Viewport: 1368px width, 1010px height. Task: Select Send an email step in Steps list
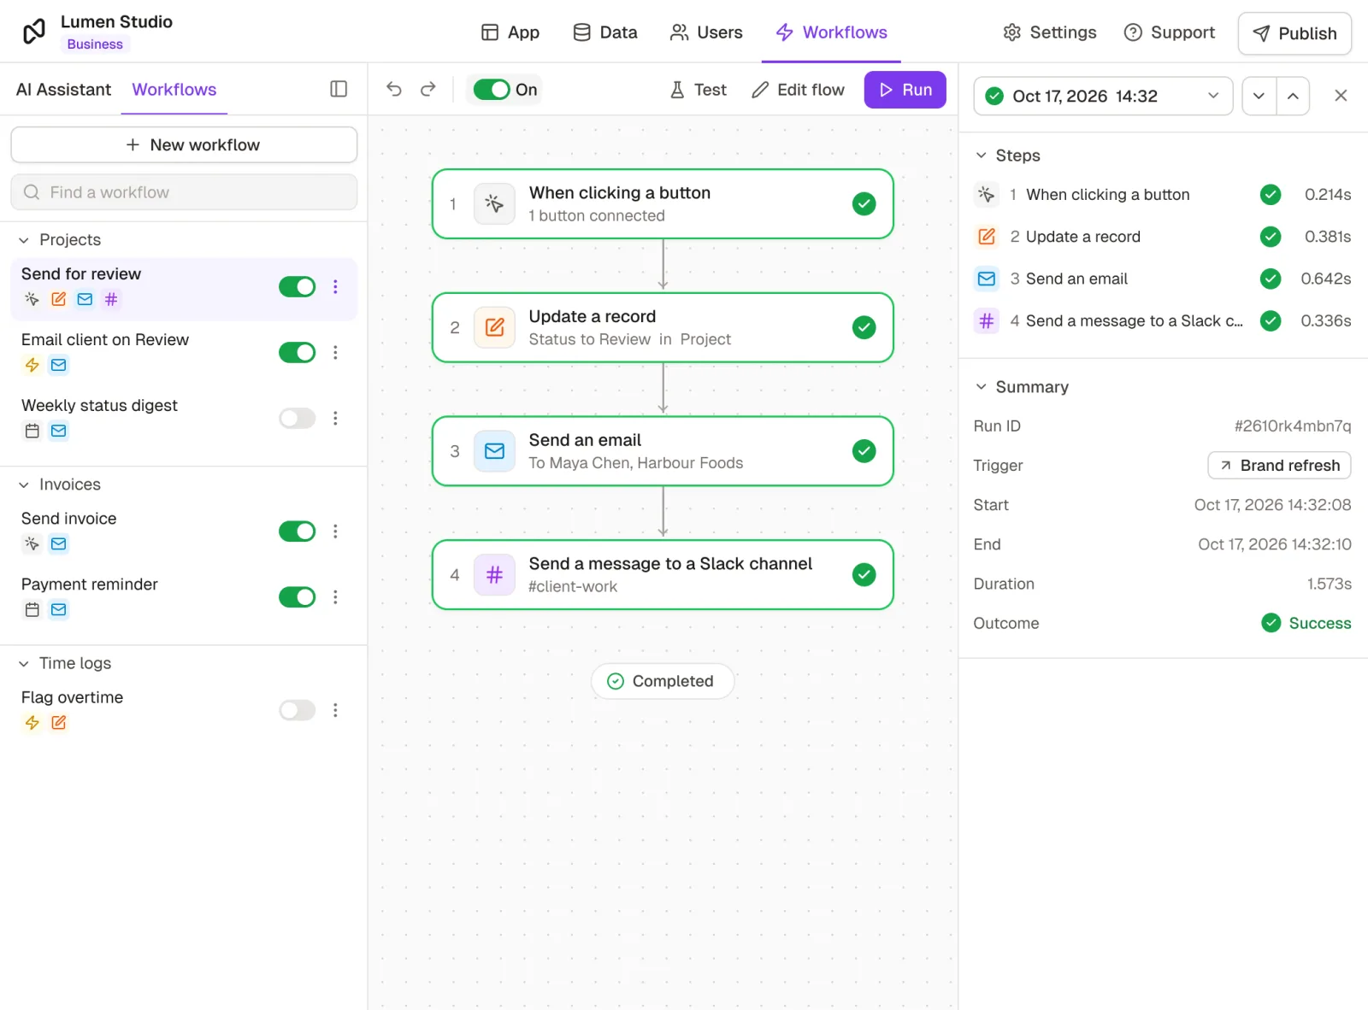pos(1163,279)
